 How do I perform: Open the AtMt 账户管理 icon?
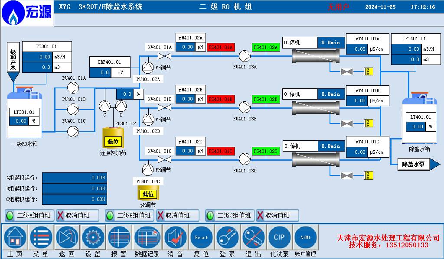(306, 238)
